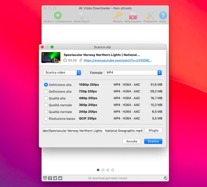This screenshot has height=187, width=207.
Task: Select Qualità alta 480p 25fps option
Action: point(46,98)
